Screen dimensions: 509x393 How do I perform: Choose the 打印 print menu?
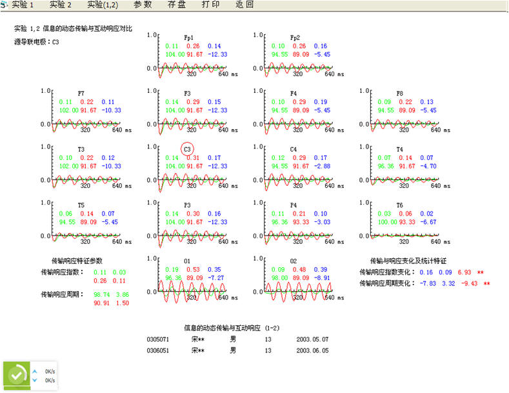coord(210,5)
